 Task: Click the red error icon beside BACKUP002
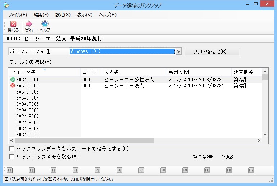pyautogui.click(x=13, y=86)
